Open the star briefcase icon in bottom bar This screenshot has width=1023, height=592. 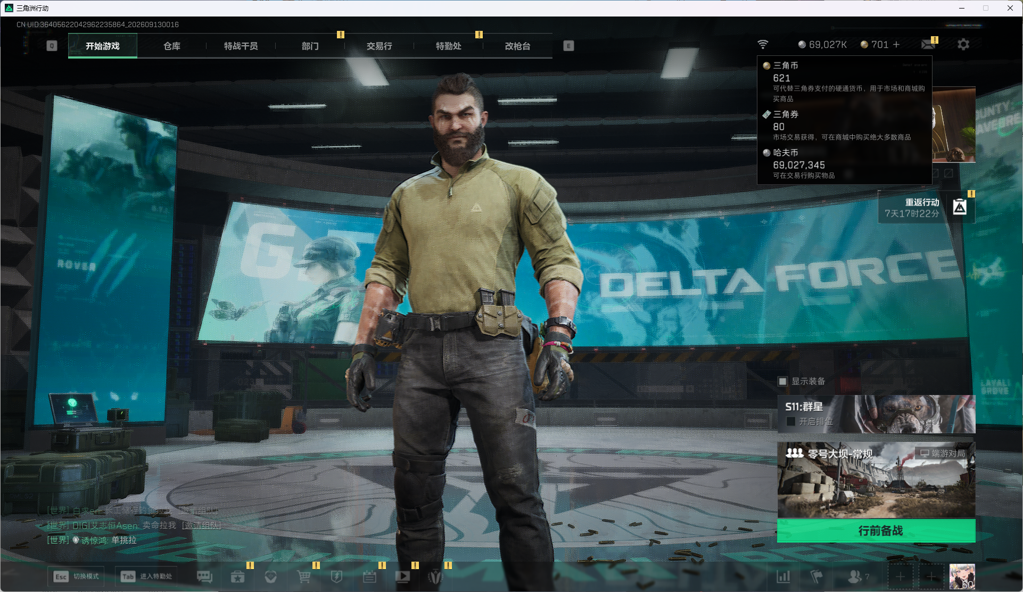coord(237,577)
